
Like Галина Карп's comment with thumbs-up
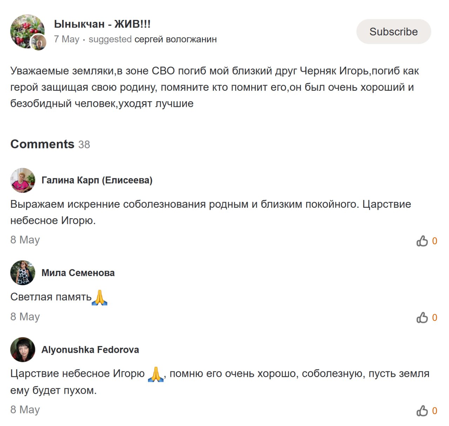pos(422,241)
